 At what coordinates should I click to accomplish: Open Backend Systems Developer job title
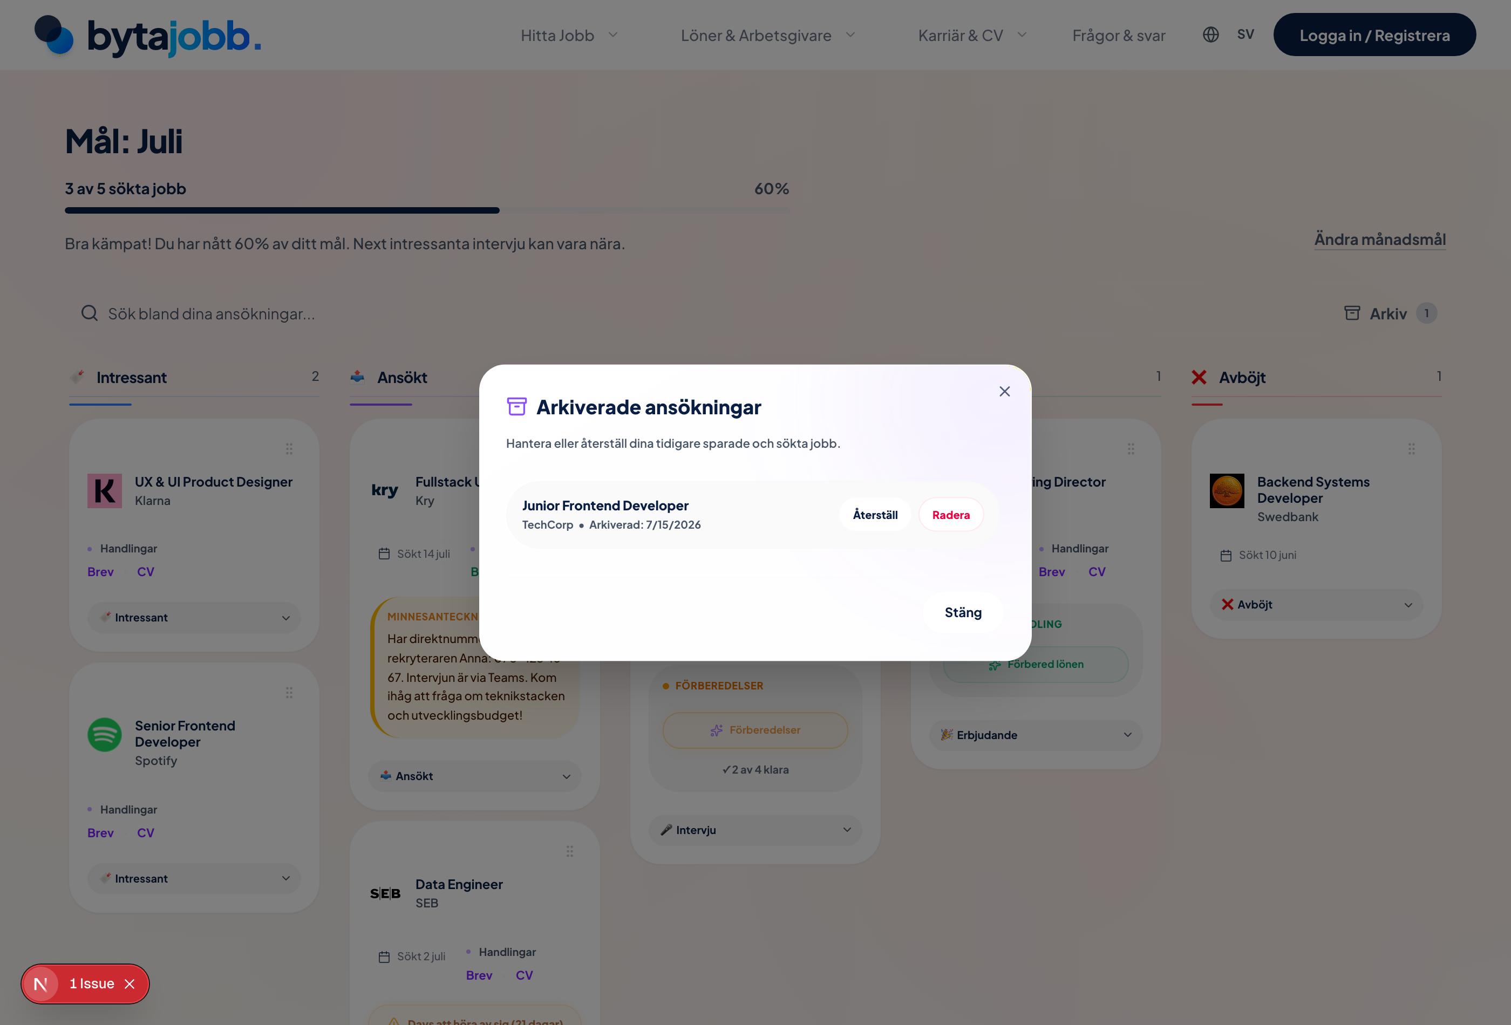click(1313, 490)
